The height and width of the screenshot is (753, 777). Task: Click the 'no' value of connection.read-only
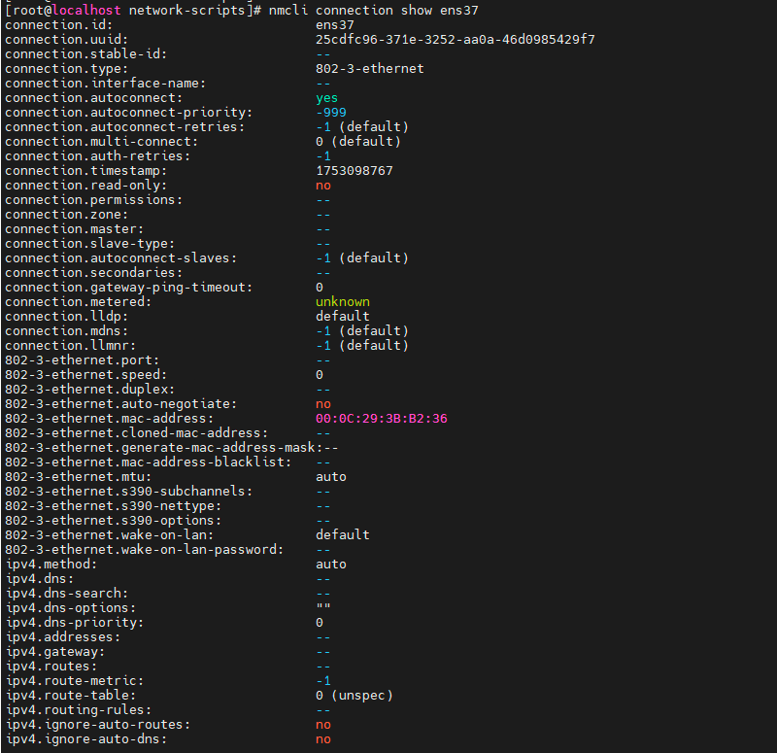click(323, 186)
